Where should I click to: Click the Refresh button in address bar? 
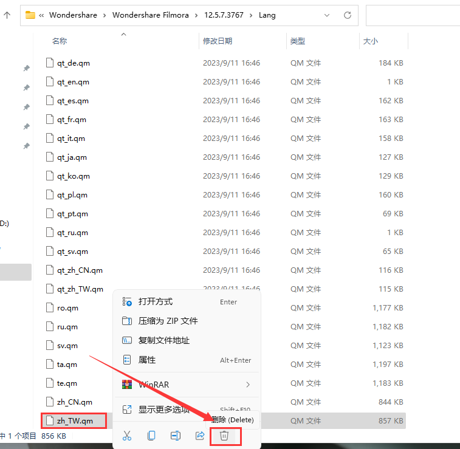point(348,15)
